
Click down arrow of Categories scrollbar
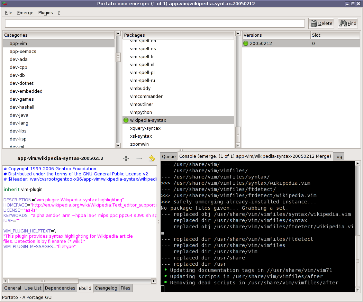point(118,145)
